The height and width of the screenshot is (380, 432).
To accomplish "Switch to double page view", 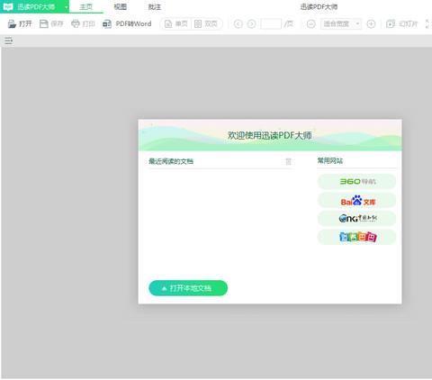I will (206, 23).
